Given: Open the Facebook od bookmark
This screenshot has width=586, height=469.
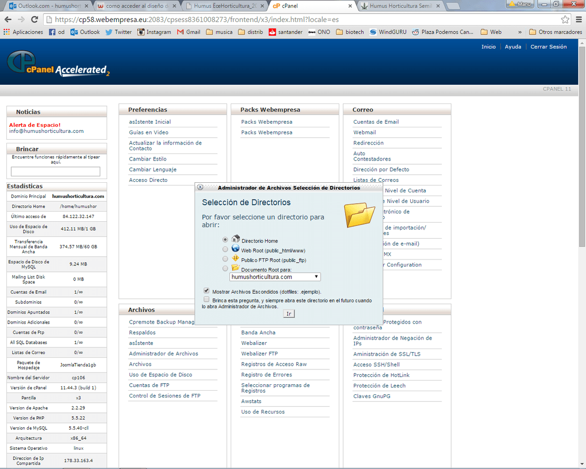Looking at the screenshot, I should (x=57, y=32).
